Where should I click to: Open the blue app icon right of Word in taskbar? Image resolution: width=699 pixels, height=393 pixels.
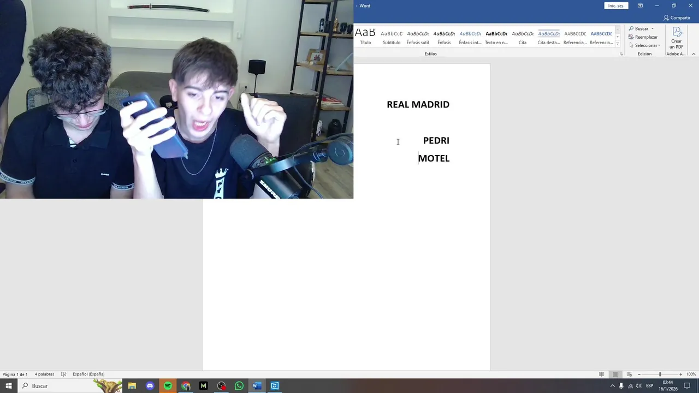275,386
